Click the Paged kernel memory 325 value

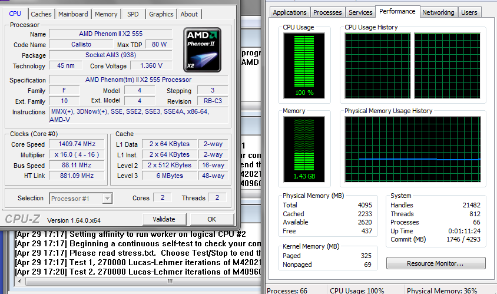coord(366,256)
